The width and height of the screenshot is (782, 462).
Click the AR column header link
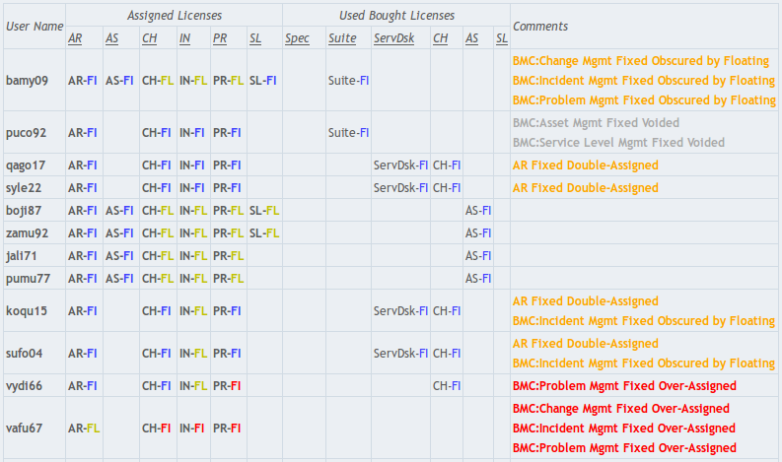(75, 38)
